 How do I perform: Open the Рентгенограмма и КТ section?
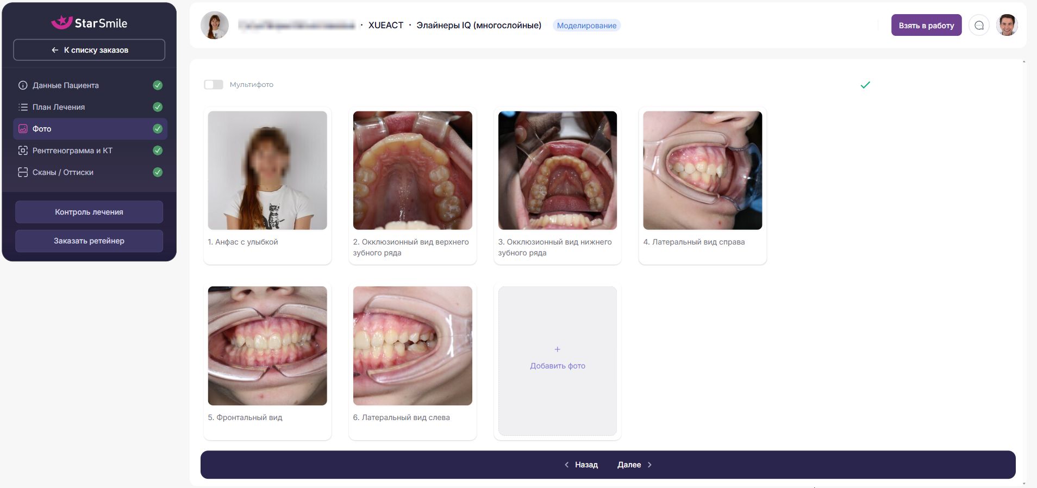(90, 151)
